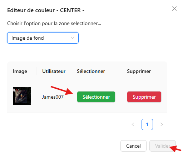Click the green Sélectionner button for James007
This screenshot has width=183, height=158.
(96, 97)
